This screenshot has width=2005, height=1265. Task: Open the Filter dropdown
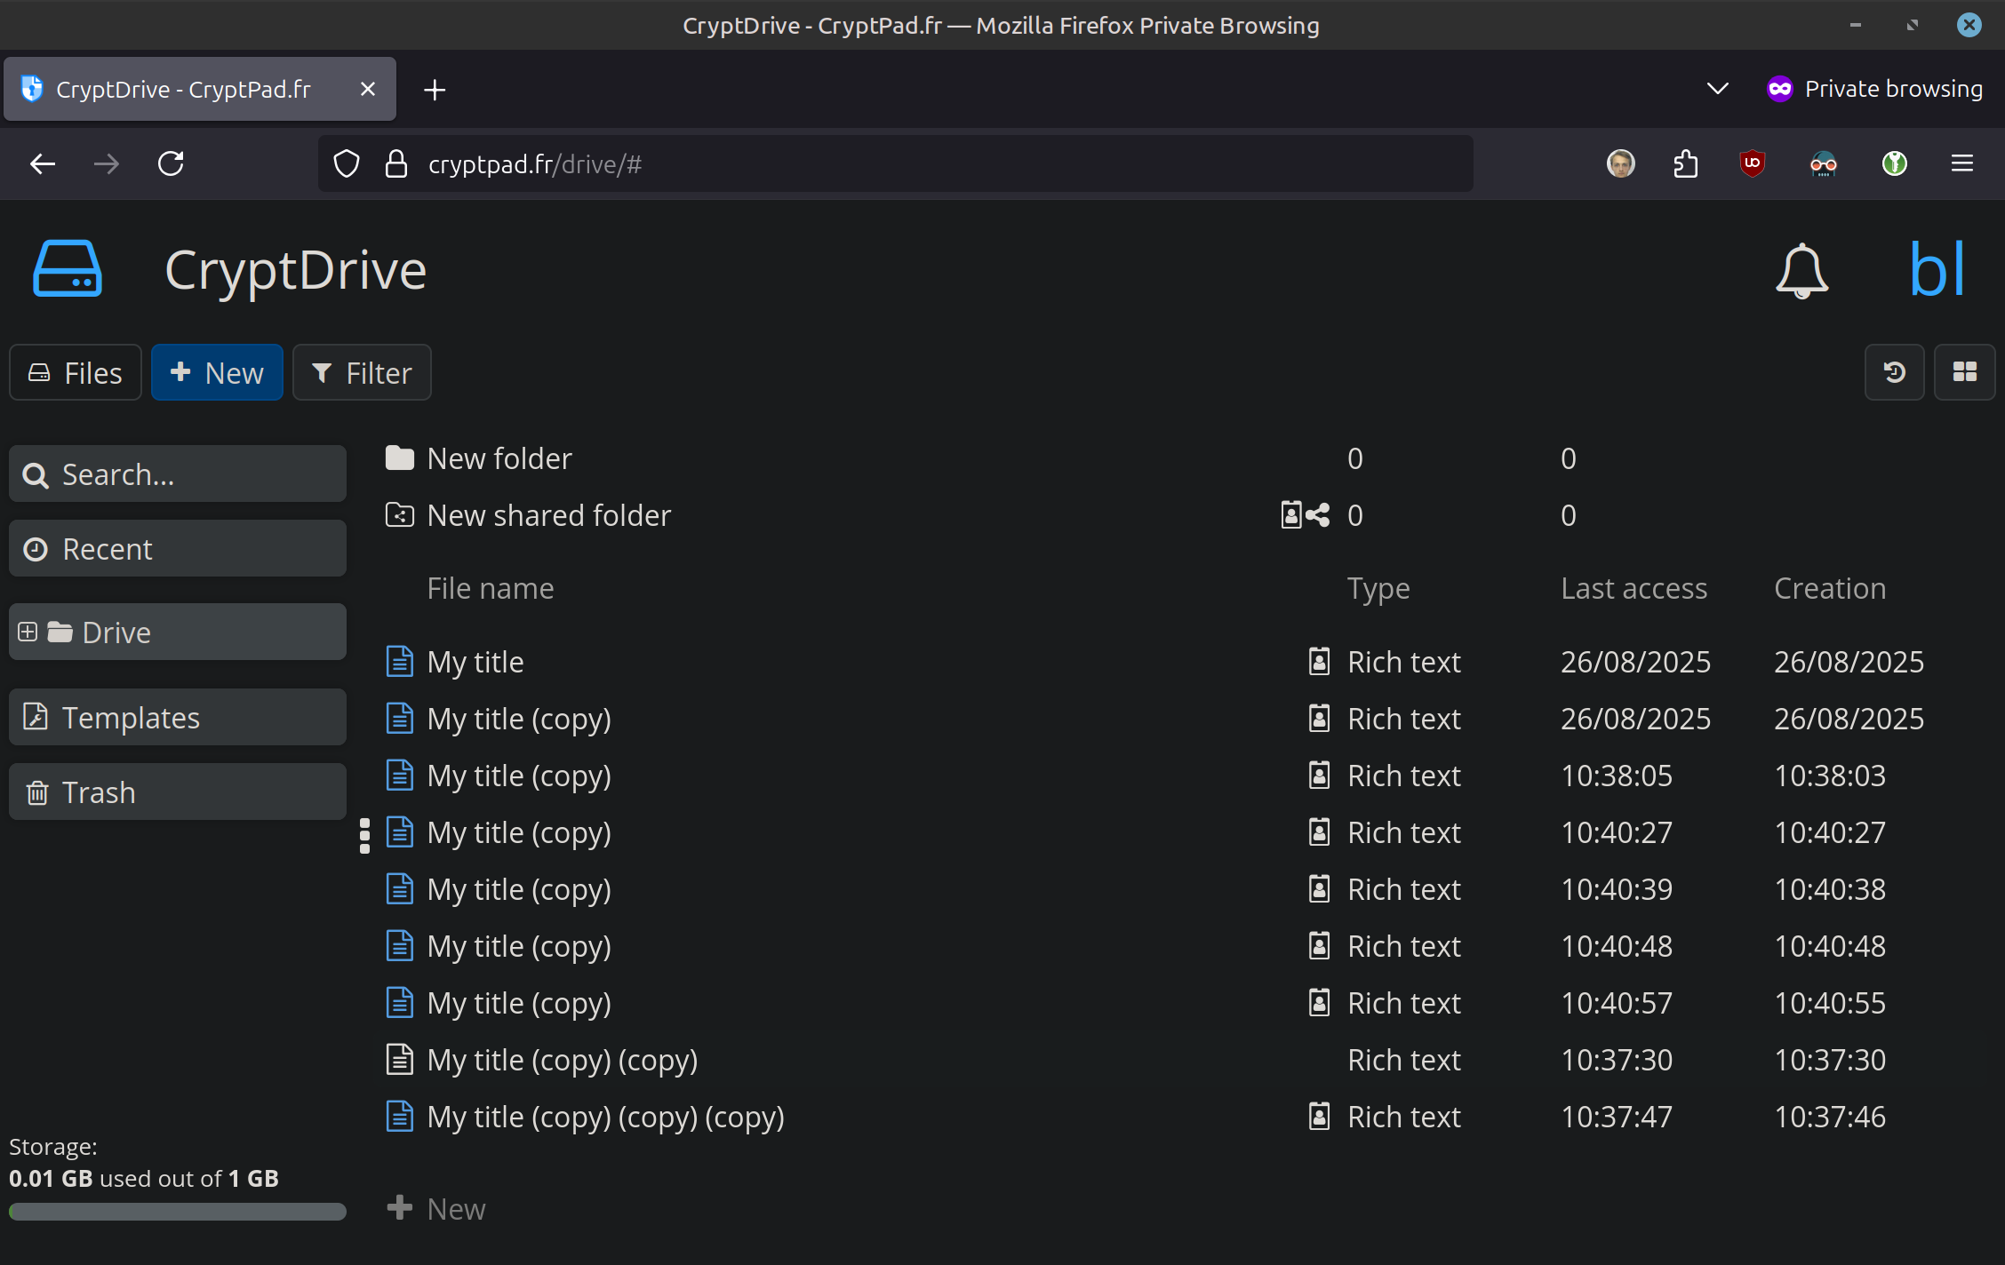pos(362,372)
